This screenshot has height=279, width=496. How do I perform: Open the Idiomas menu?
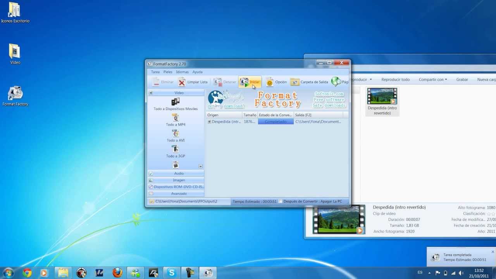click(182, 72)
